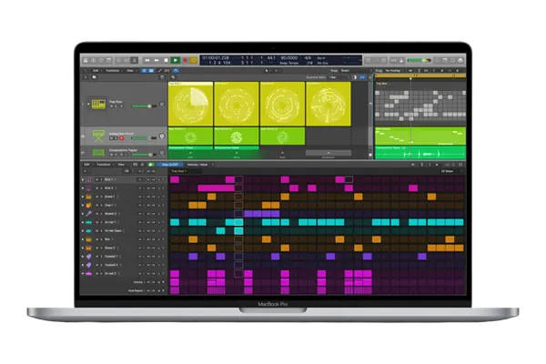This screenshot has width=546, height=364.
Task: Expand the Snare 1 row triangle
Action: [x=83, y=197]
